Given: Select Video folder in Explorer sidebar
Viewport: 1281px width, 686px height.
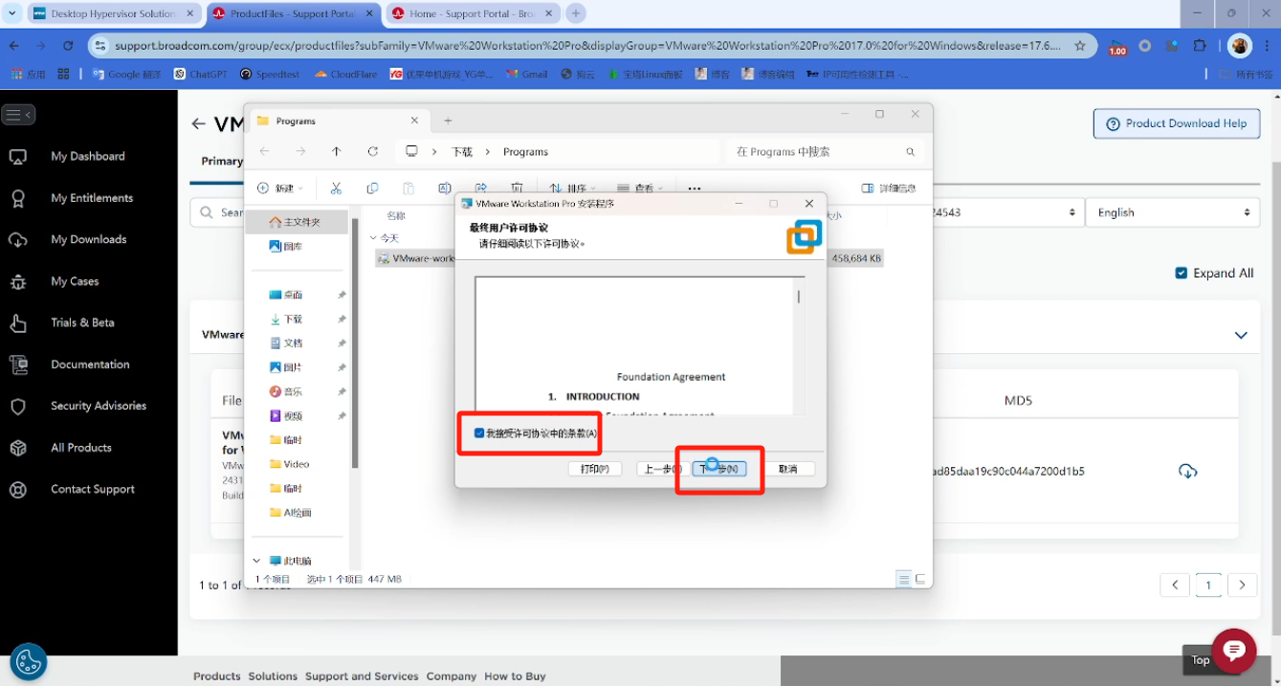Looking at the screenshot, I should click(x=289, y=464).
